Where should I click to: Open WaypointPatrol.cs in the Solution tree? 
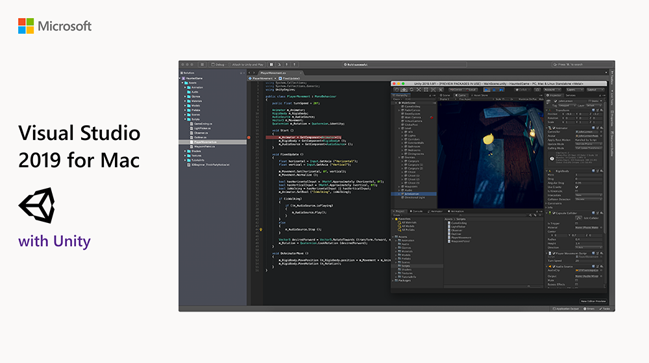point(204,146)
